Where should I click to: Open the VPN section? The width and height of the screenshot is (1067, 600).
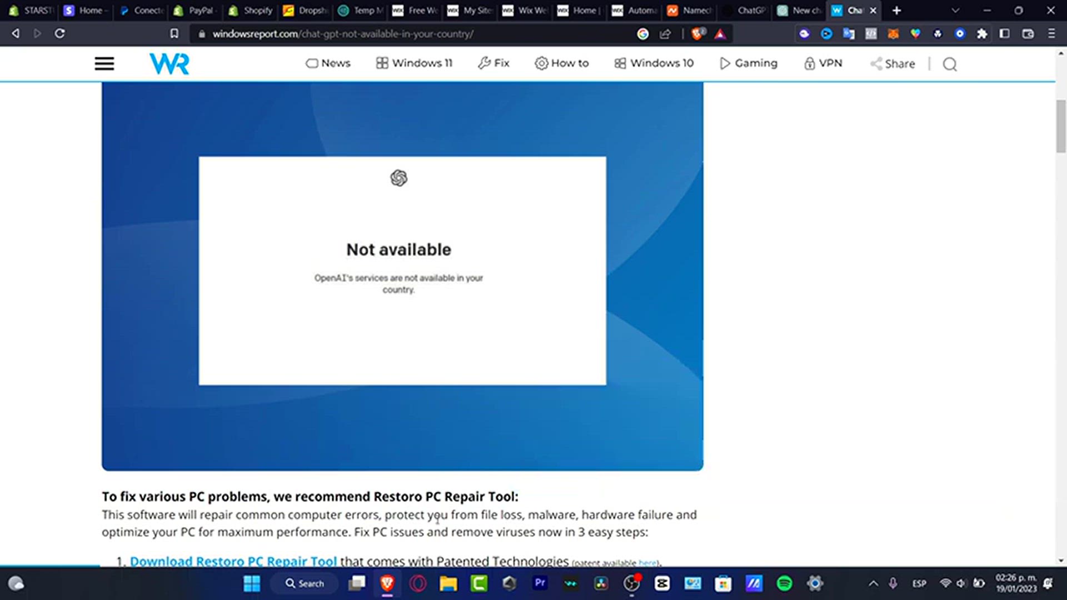point(822,63)
